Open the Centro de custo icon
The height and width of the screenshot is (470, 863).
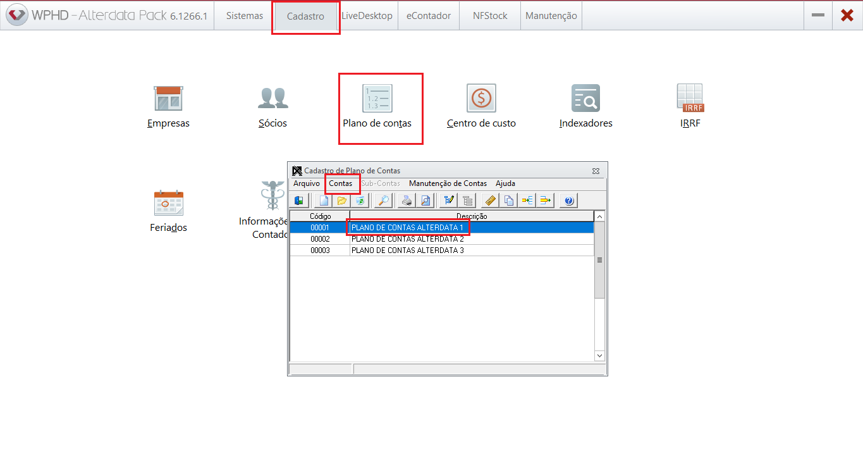tap(481, 99)
